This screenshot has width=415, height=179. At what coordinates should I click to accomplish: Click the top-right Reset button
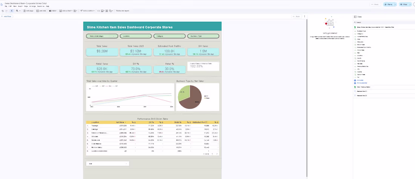tap(375, 5)
